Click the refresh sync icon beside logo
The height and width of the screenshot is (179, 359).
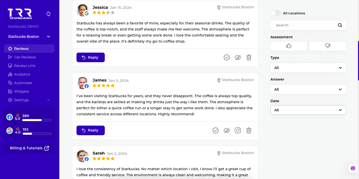click(48, 14)
